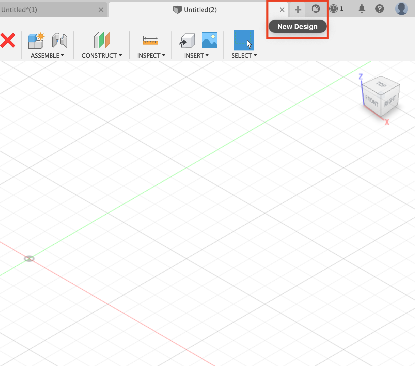415x366 pixels.
Task: Click the Canvas image icon under Insert
Action: pos(209,40)
